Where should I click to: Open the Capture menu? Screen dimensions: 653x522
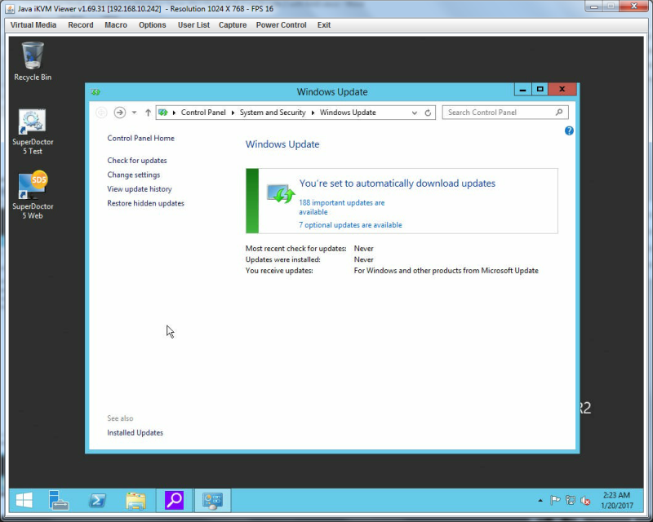(233, 25)
